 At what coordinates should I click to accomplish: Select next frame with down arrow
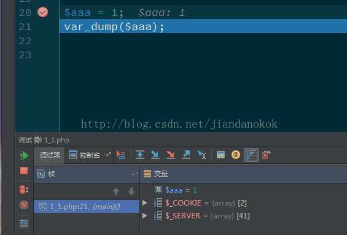click(x=131, y=191)
